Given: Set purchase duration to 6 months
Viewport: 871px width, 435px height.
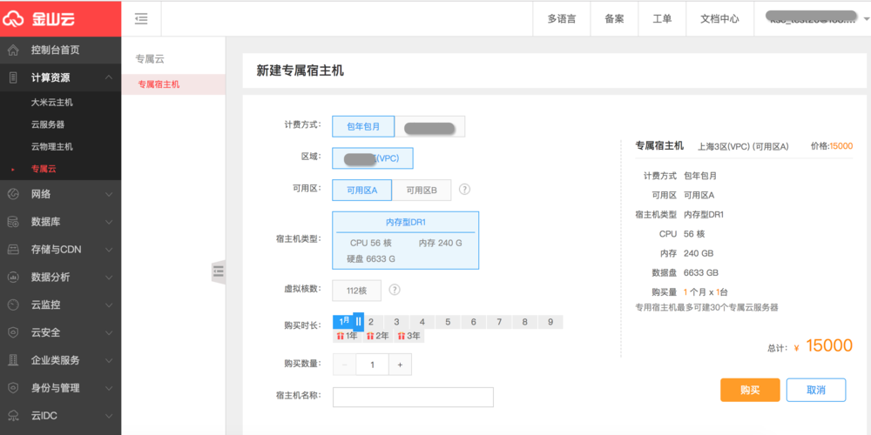Looking at the screenshot, I should point(473,322).
